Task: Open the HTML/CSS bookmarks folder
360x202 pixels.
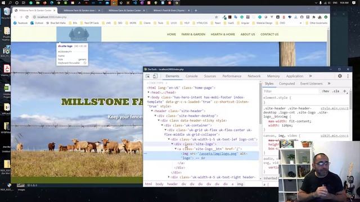Action: tap(200, 23)
